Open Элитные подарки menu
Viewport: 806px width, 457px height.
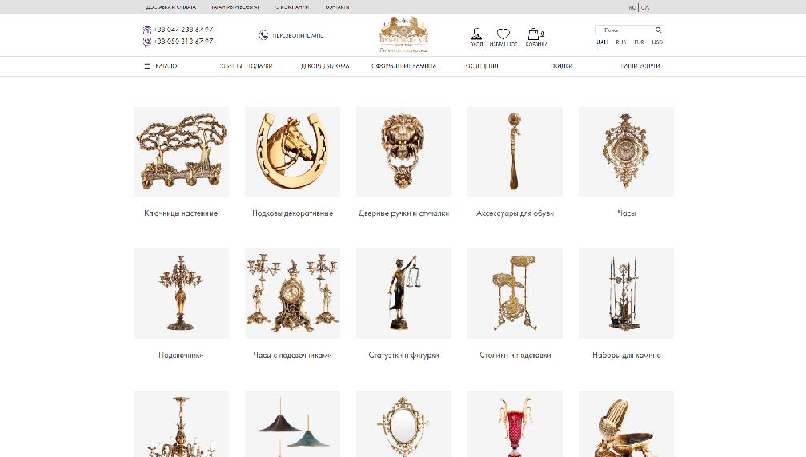[246, 66]
